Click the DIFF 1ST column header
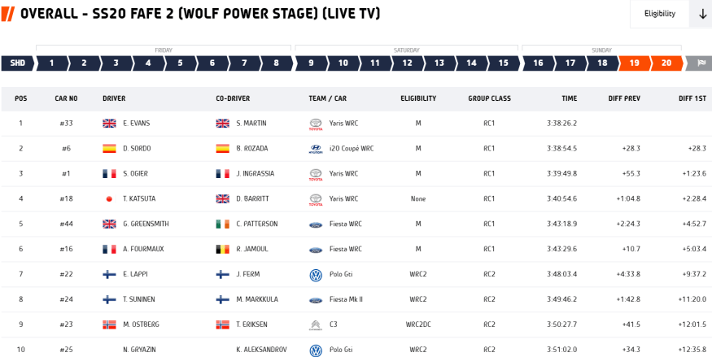The image size is (712, 357). tap(692, 98)
